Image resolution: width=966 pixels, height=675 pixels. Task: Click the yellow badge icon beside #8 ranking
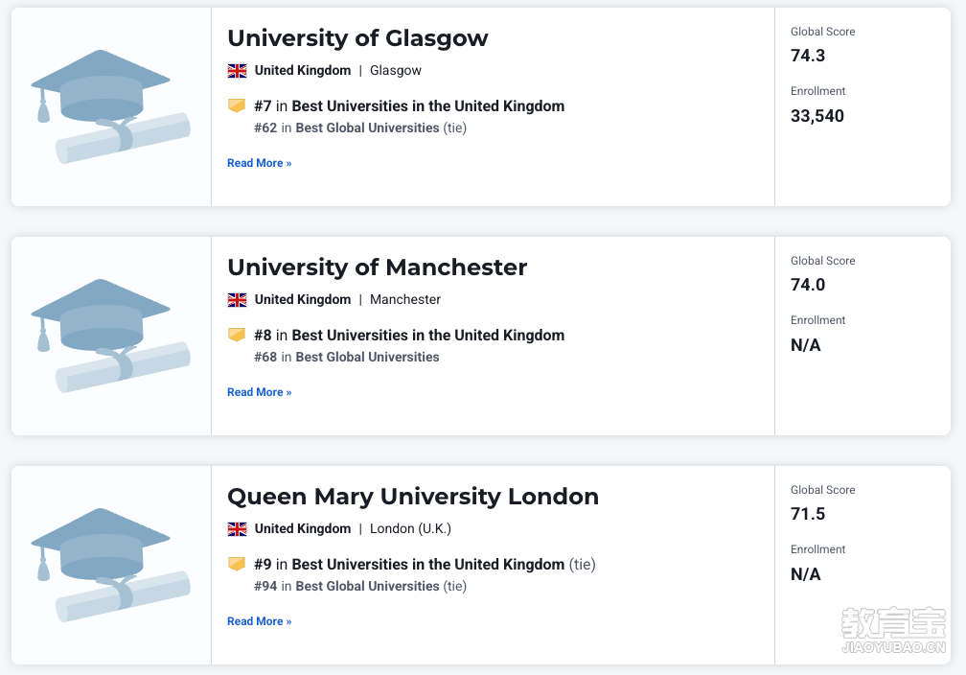(x=237, y=336)
